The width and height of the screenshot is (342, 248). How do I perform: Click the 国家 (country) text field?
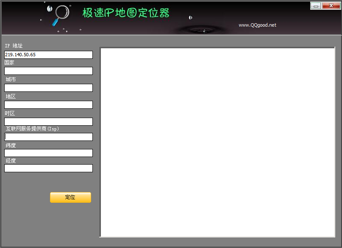(48, 71)
